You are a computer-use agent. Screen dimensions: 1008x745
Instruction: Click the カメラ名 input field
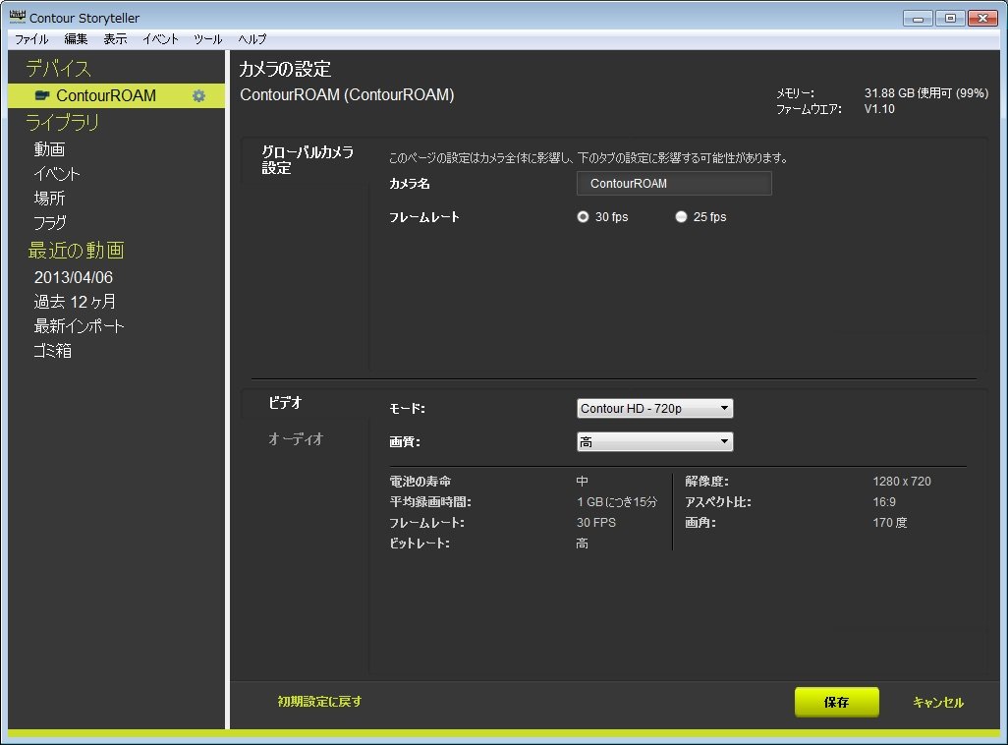[674, 184]
